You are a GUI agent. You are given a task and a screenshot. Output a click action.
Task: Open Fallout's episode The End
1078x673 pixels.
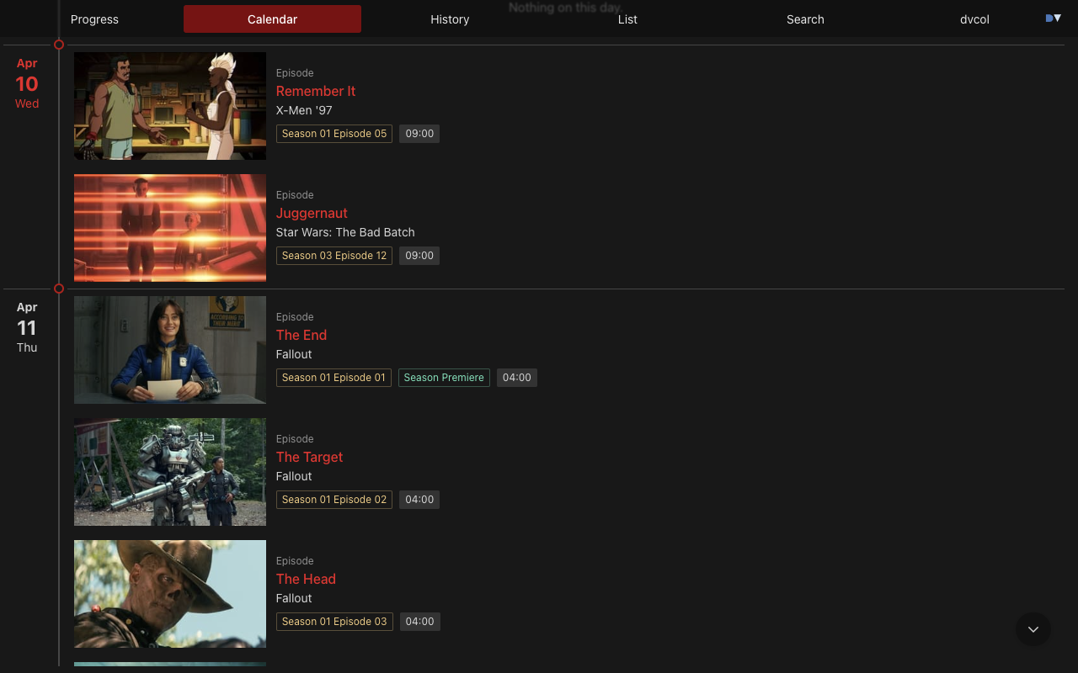coord(301,335)
